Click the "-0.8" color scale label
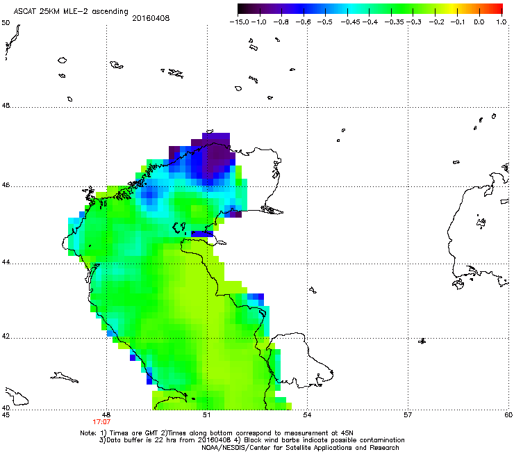Image resolution: width=514 pixels, height=452 pixels. point(281,22)
